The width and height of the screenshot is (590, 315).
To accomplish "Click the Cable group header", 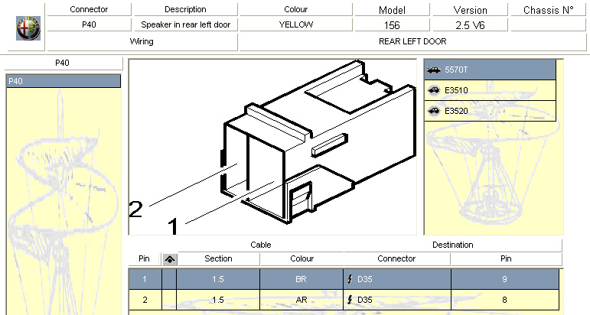I will coord(260,245).
